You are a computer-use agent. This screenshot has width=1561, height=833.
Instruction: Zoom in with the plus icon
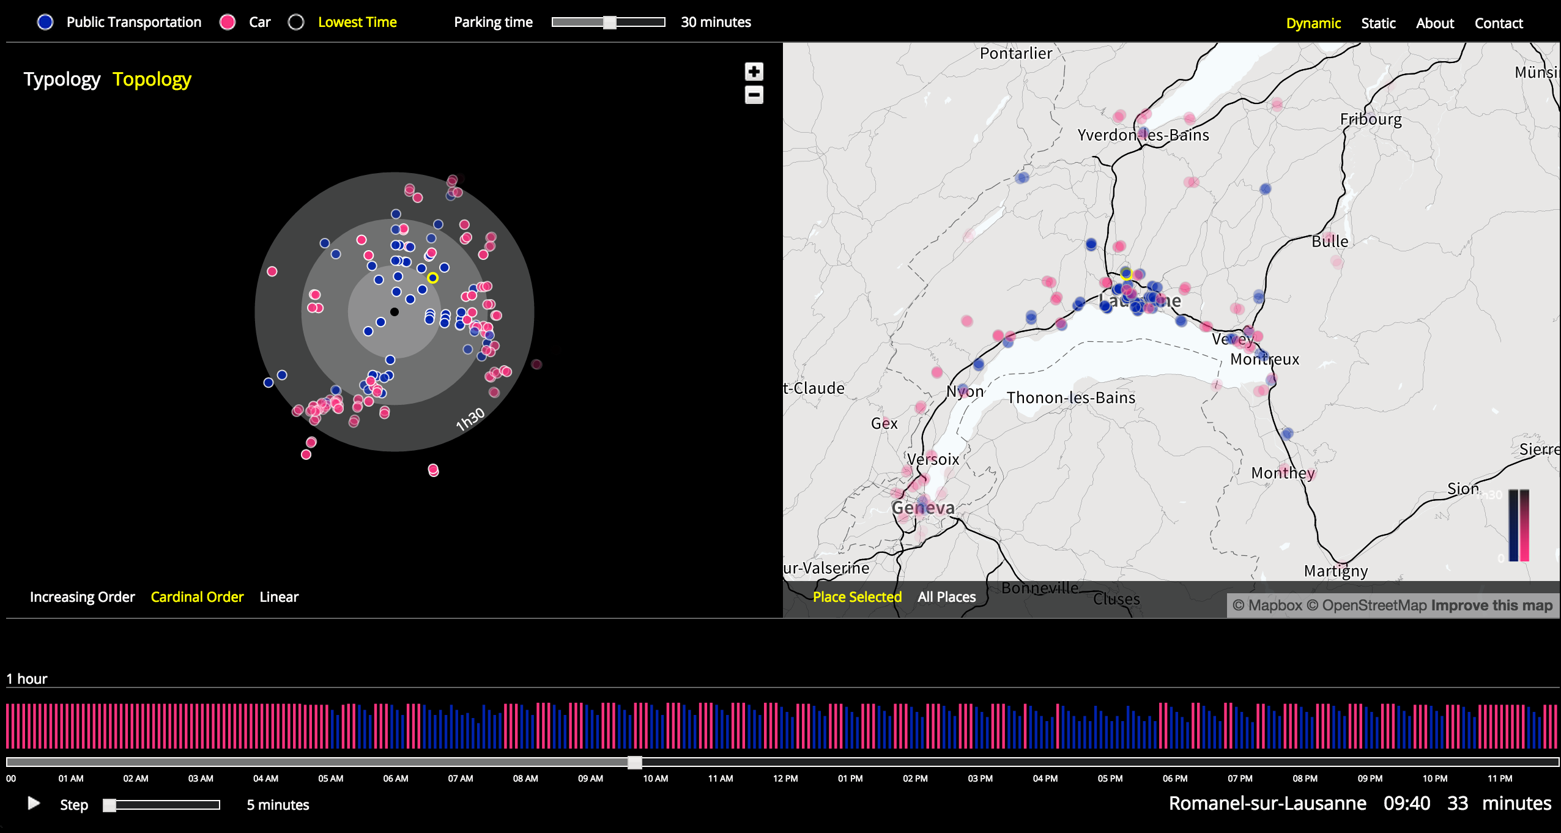(x=754, y=72)
